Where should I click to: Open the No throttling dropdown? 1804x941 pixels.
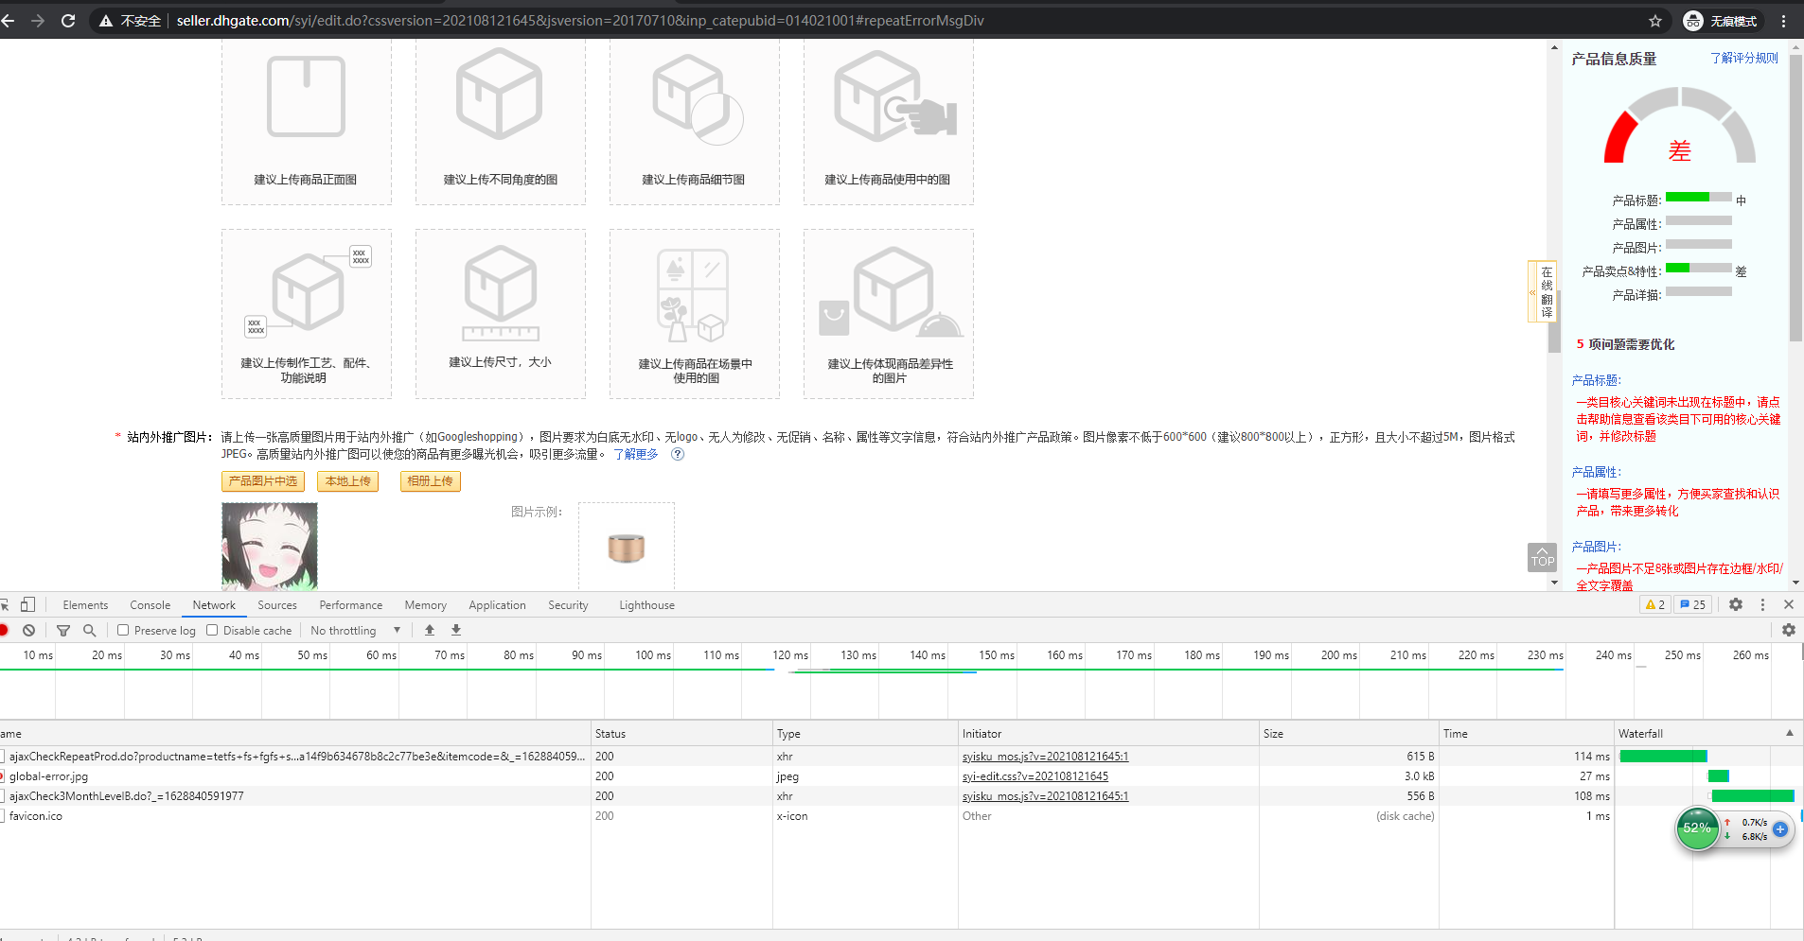point(355,630)
